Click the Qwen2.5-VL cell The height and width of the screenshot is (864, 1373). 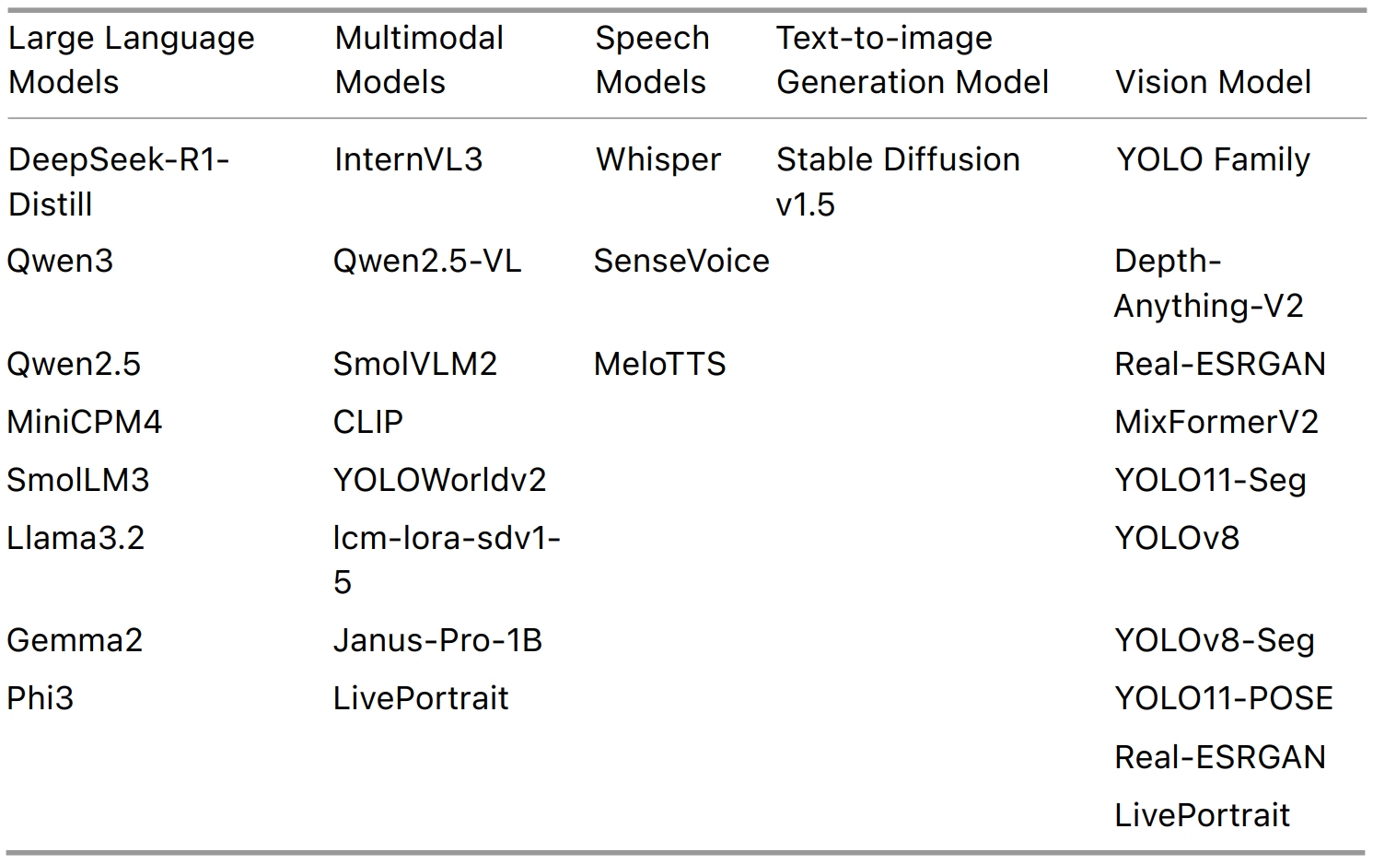[426, 261]
